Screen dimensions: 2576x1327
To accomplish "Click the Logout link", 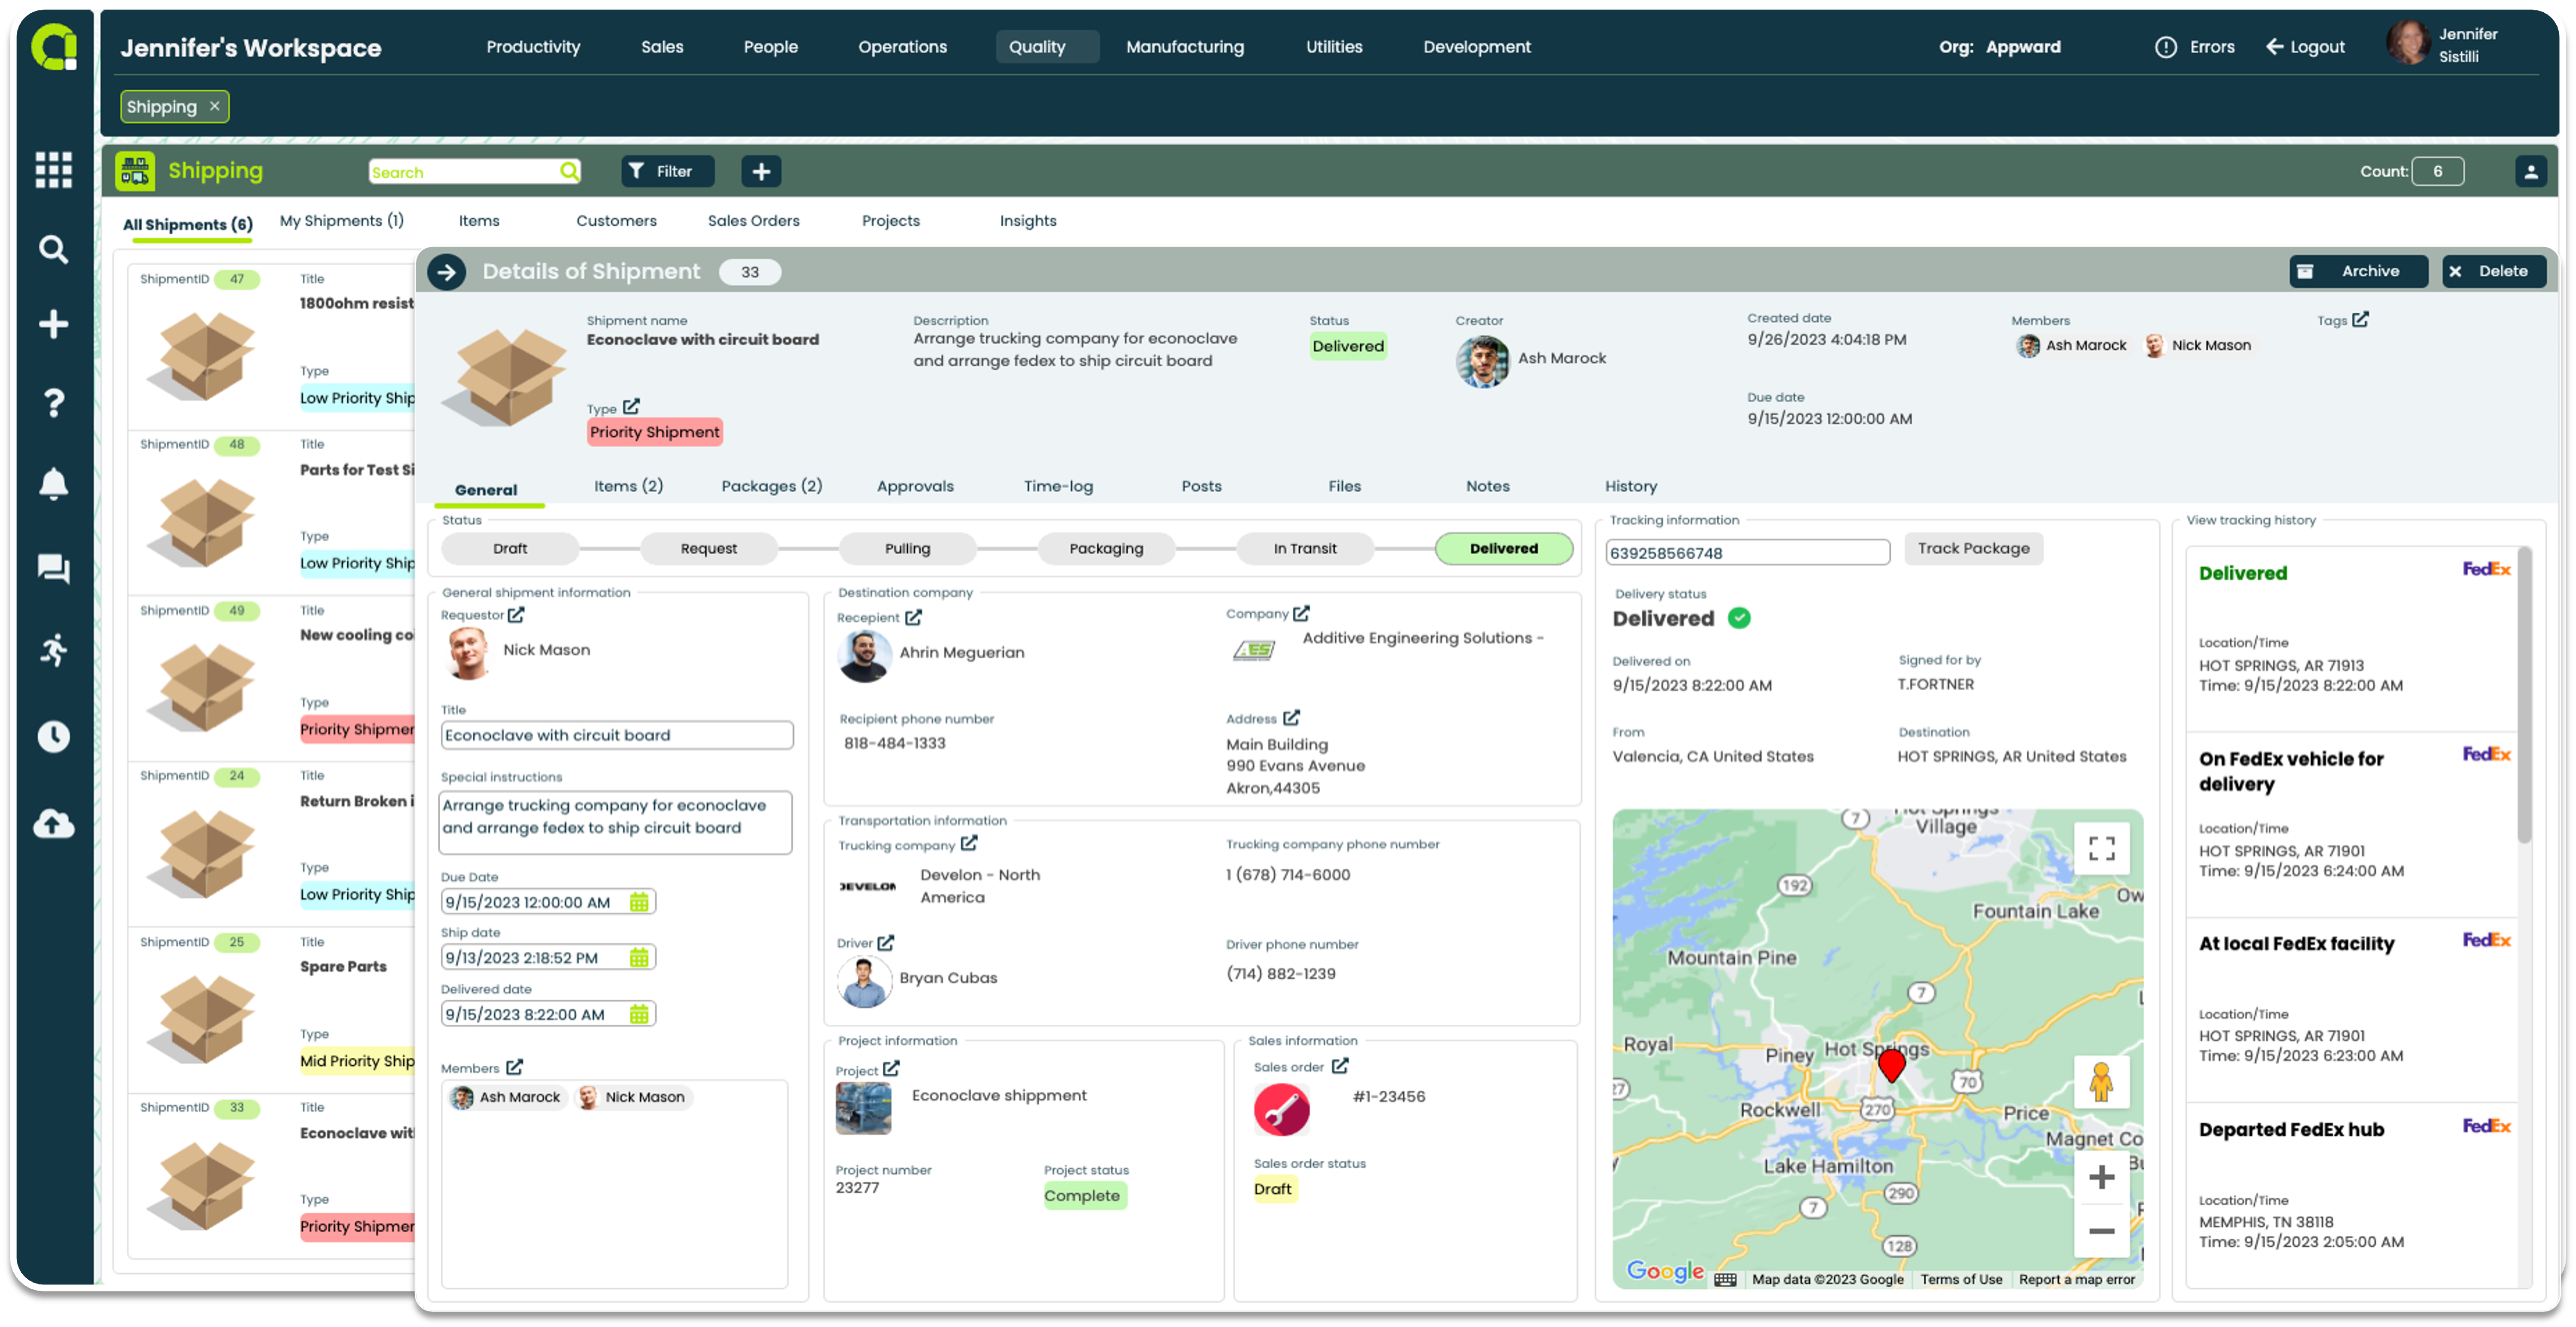I will coord(2305,47).
